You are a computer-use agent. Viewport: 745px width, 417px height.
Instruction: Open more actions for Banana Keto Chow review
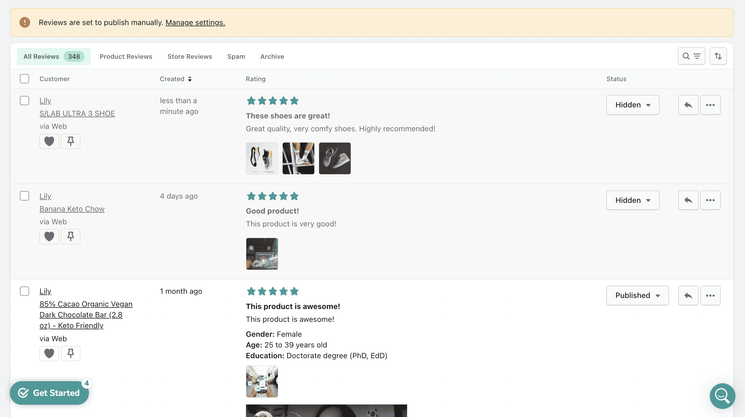(710, 200)
